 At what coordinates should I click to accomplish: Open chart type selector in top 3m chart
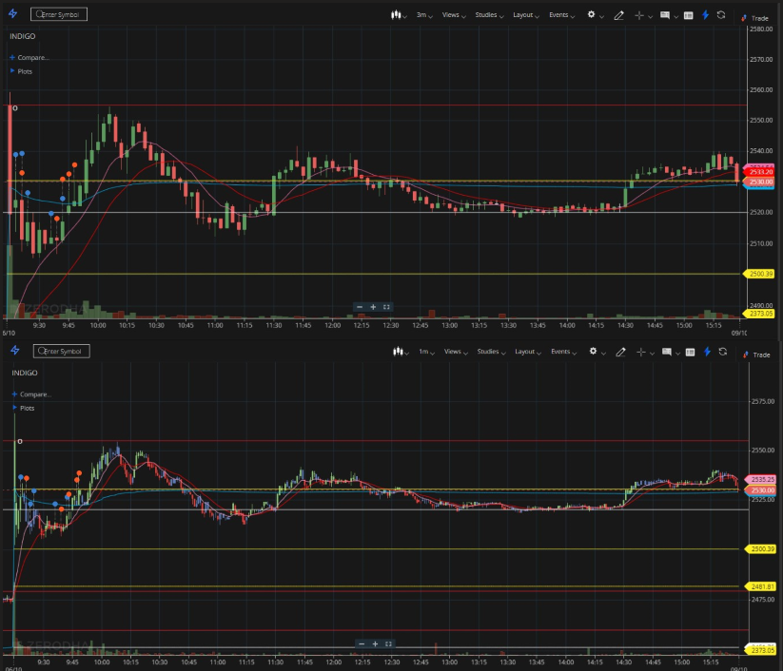click(x=399, y=15)
